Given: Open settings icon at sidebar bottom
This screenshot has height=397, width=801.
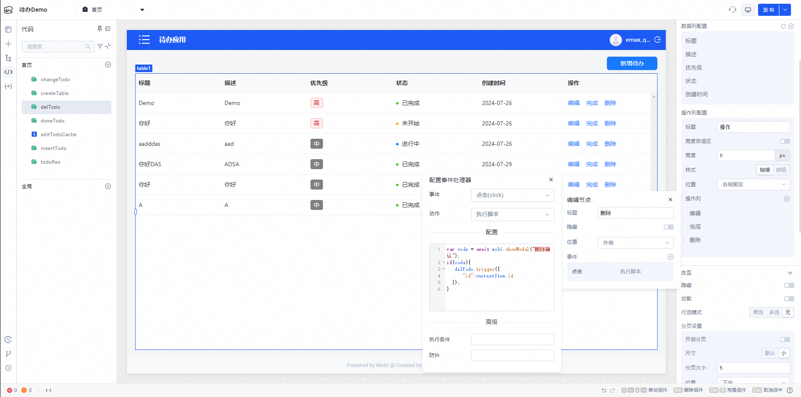Looking at the screenshot, I should pyautogui.click(x=8, y=368).
